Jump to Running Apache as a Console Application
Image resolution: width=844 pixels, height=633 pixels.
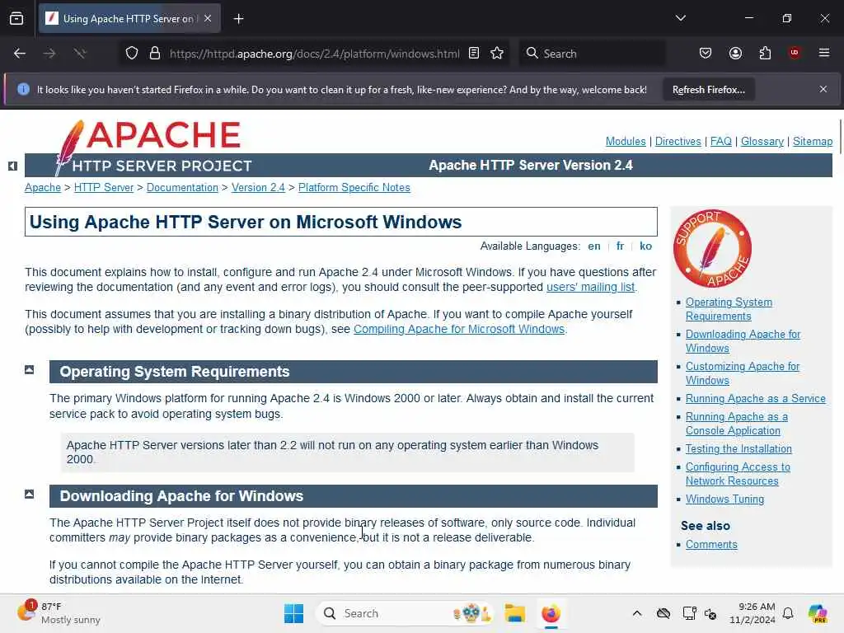pos(736,424)
